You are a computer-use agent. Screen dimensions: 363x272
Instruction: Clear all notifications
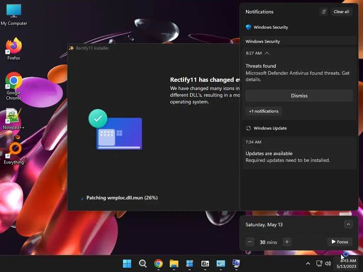pos(341,12)
